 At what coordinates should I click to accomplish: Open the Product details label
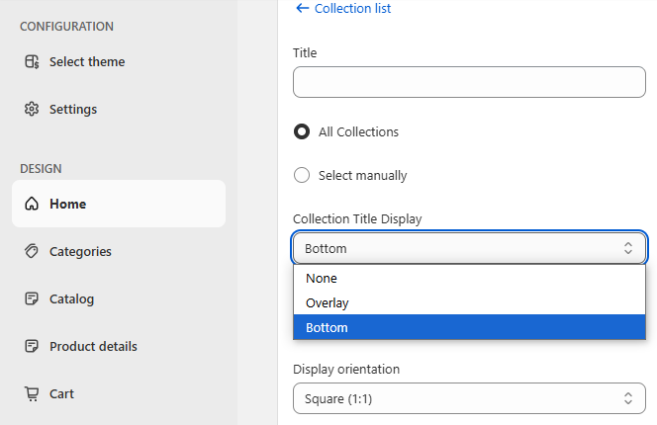(x=93, y=346)
